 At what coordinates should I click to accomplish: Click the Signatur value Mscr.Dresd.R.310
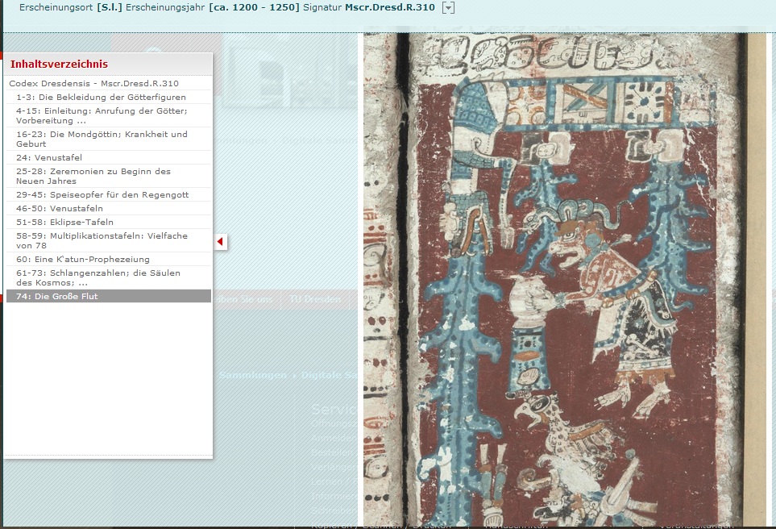coord(390,7)
